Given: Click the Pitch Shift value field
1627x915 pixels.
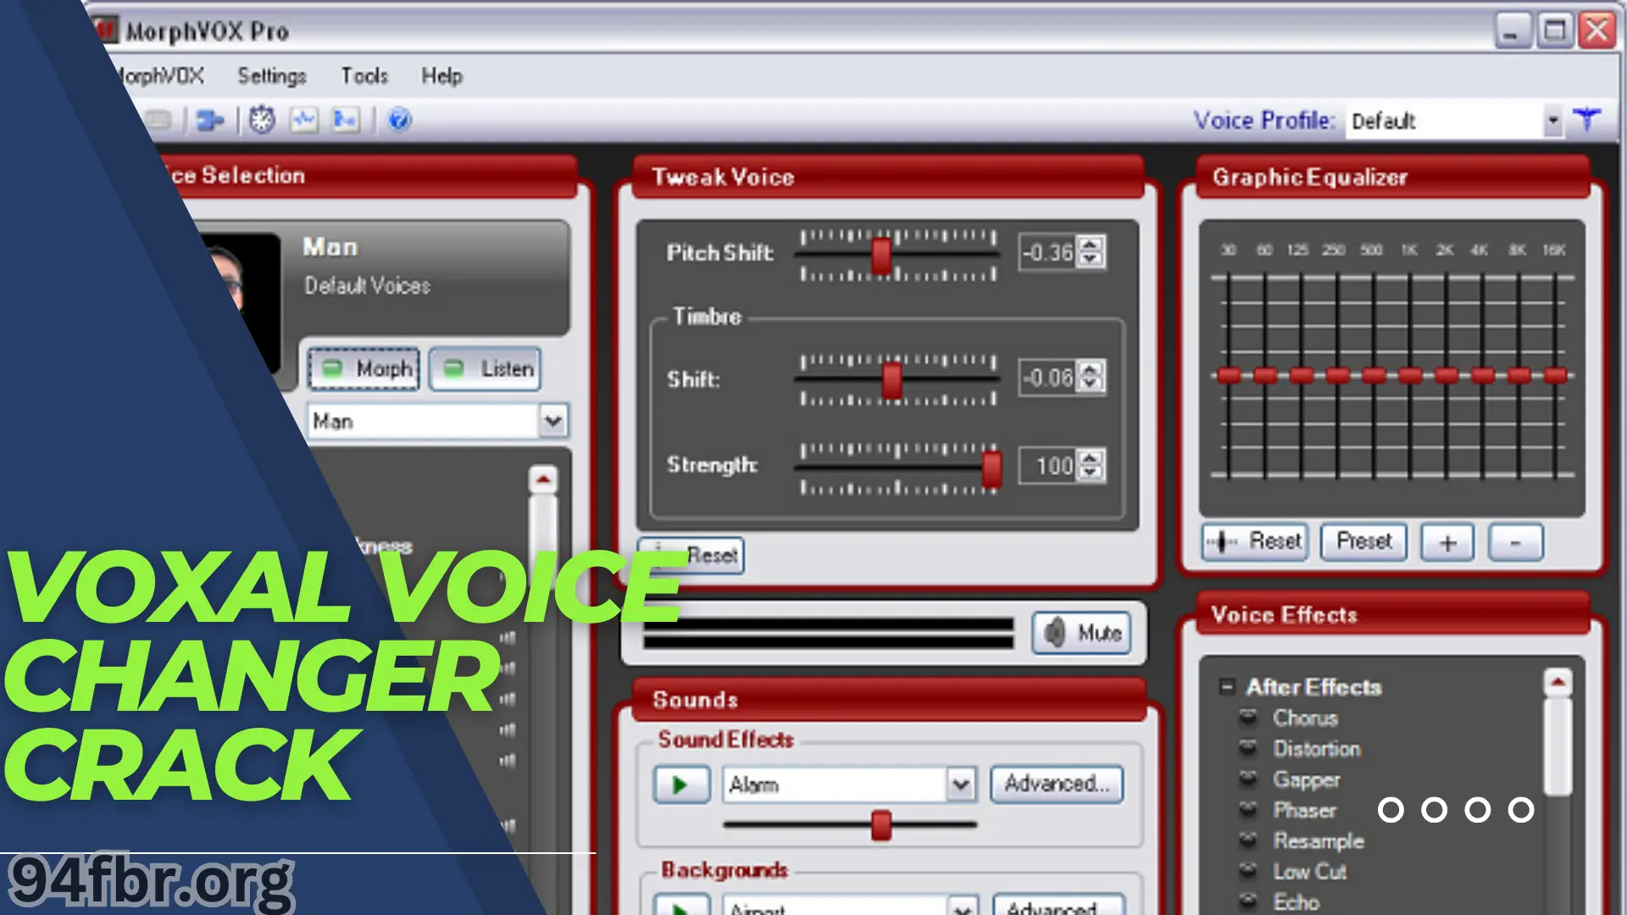Looking at the screenshot, I should click(1047, 252).
